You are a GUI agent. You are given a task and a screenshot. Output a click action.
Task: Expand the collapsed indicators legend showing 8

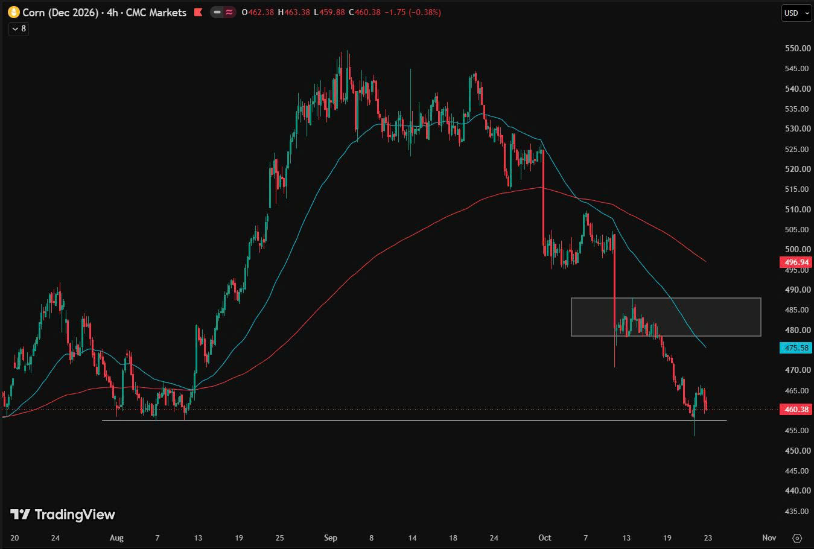pyautogui.click(x=19, y=28)
